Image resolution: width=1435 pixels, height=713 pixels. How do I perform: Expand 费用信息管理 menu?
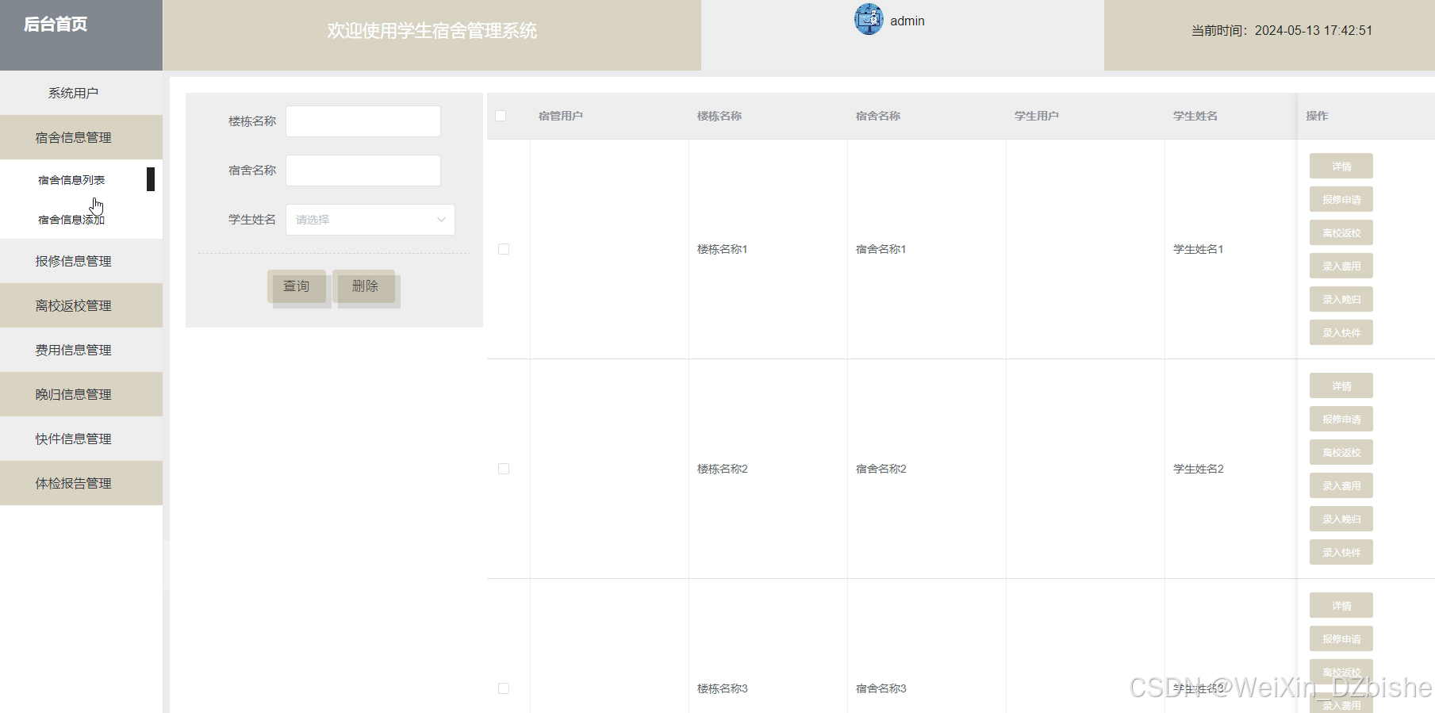(x=81, y=350)
